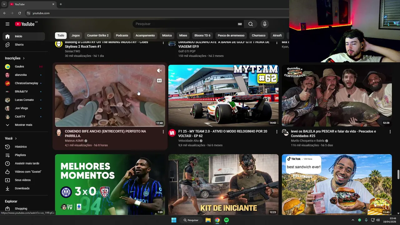Click SeniacTWO channel avatar
This screenshot has width=400, height=225.
(59, 44)
